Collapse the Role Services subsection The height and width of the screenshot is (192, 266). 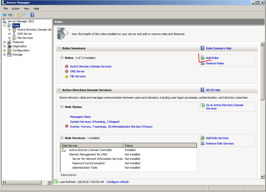(62, 138)
